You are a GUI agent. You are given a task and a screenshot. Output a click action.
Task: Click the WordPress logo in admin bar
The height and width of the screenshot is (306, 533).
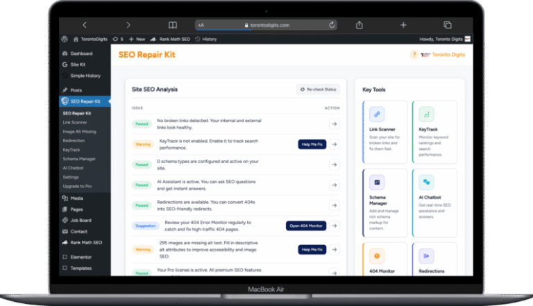(x=64, y=39)
